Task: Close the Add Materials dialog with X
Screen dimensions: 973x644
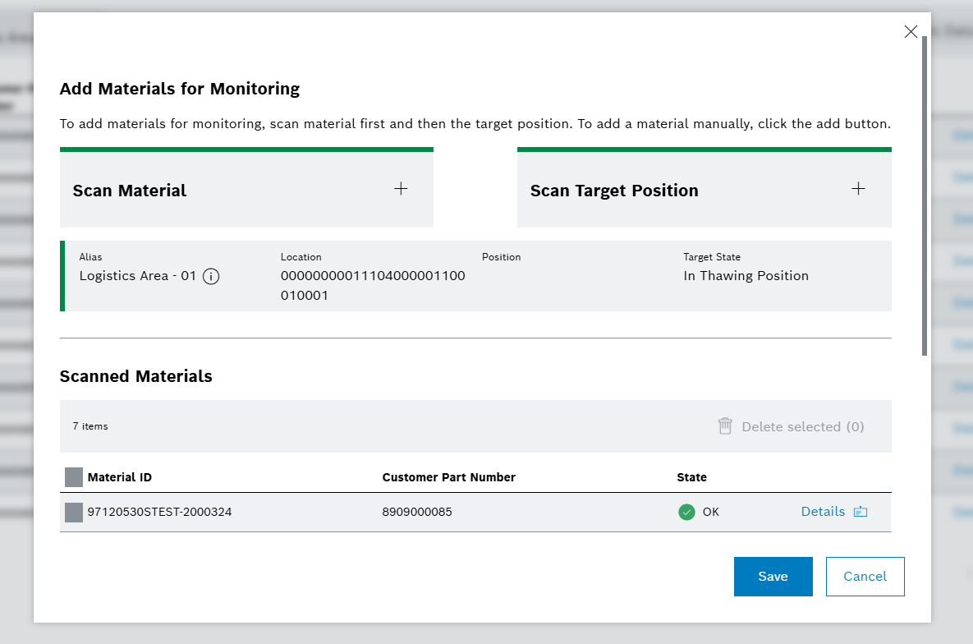Action: (911, 32)
